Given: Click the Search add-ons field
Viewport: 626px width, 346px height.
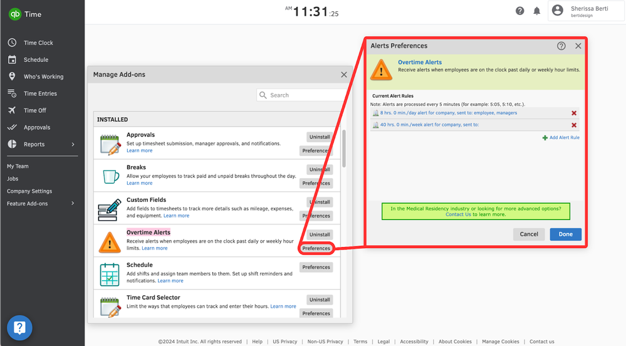Looking at the screenshot, I should [301, 95].
